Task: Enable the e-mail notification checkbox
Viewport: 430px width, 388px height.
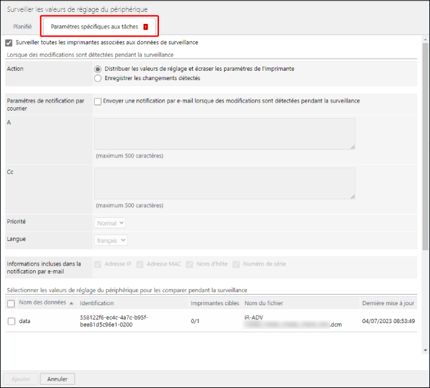Action: [x=98, y=101]
